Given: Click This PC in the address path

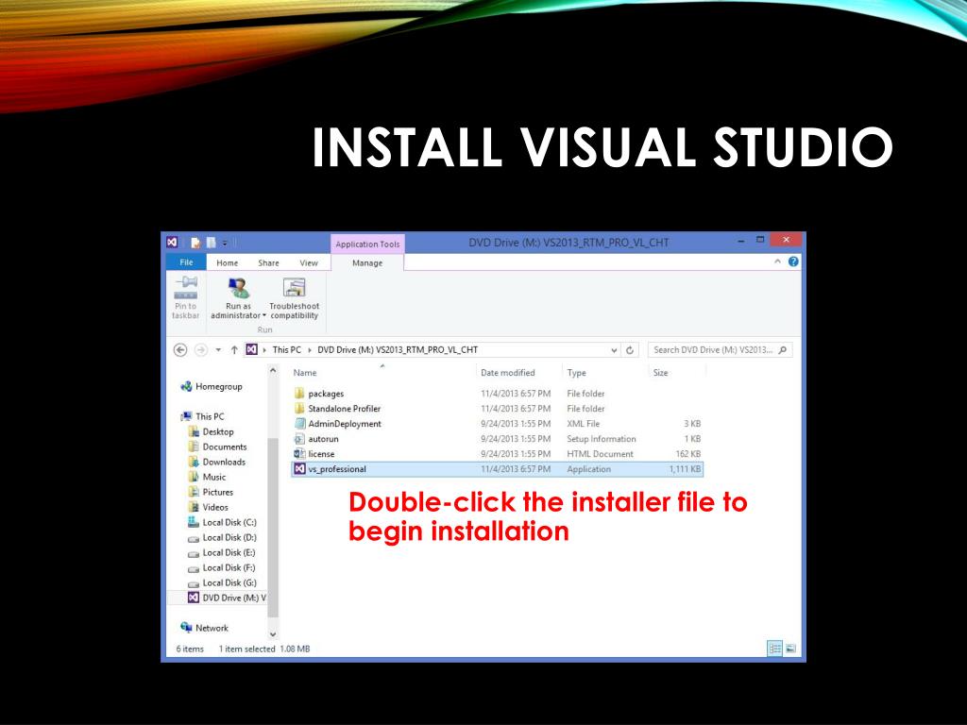Looking at the screenshot, I should click(x=287, y=349).
